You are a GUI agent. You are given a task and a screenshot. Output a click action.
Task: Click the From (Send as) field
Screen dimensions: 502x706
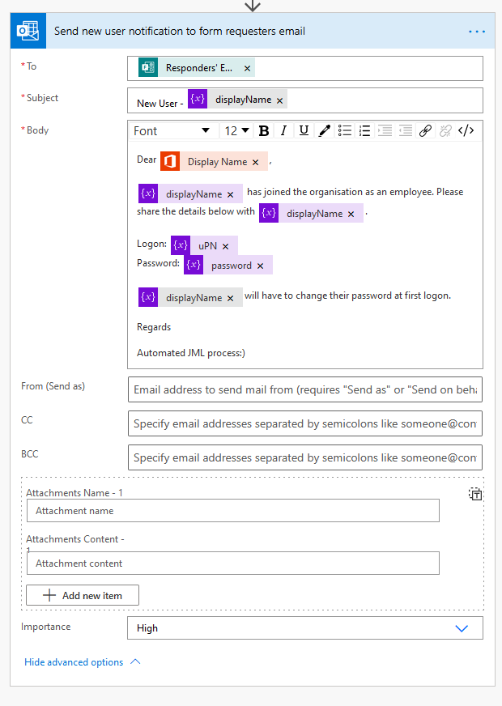click(x=304, y=389)
